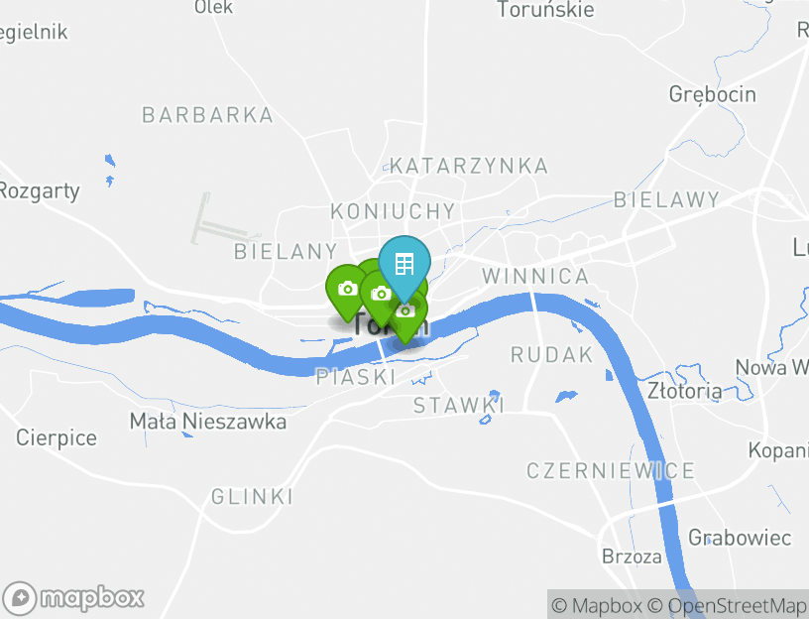Select the Cierpice village label
The image size is (809, 619).
point(57,438)
